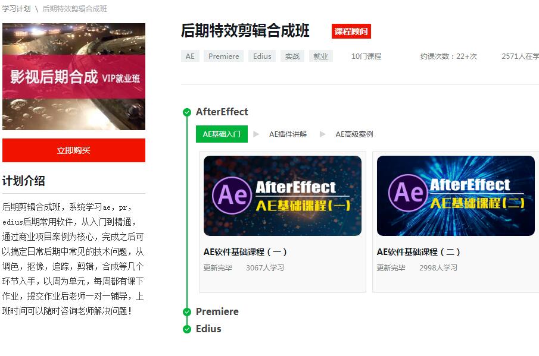Expand the Premiere section
The image size is (539, 356).
217,311
